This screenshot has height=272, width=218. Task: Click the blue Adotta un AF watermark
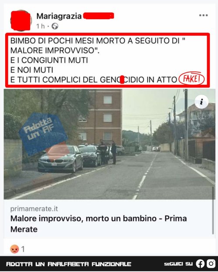point(43,132)
